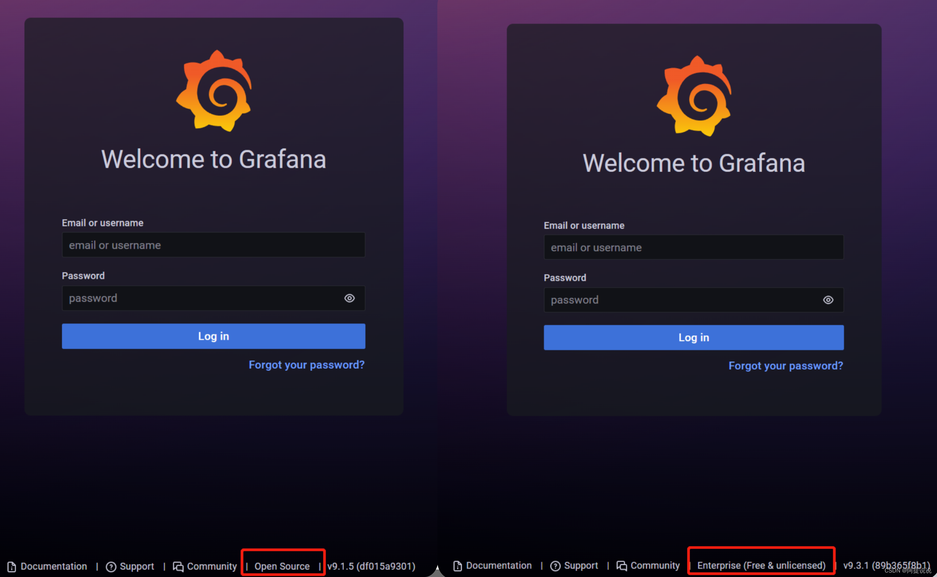Click Documentation file icon in right footer
The image size is (937, 577).
458,566
